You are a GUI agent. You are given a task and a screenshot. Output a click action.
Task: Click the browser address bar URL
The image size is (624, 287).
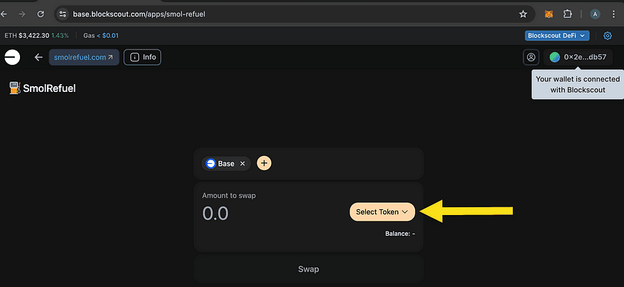point(139,14)
